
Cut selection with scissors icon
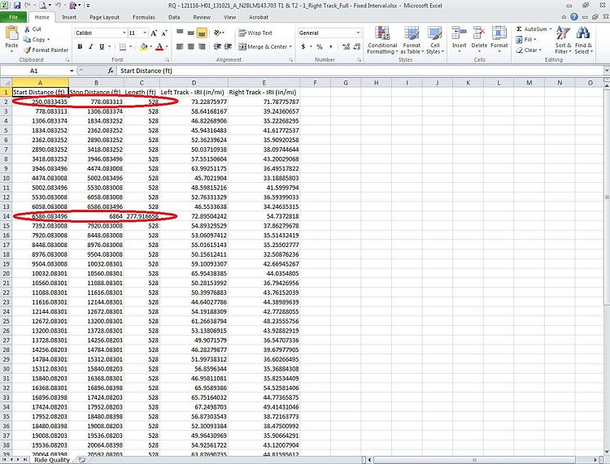point(27,29)
